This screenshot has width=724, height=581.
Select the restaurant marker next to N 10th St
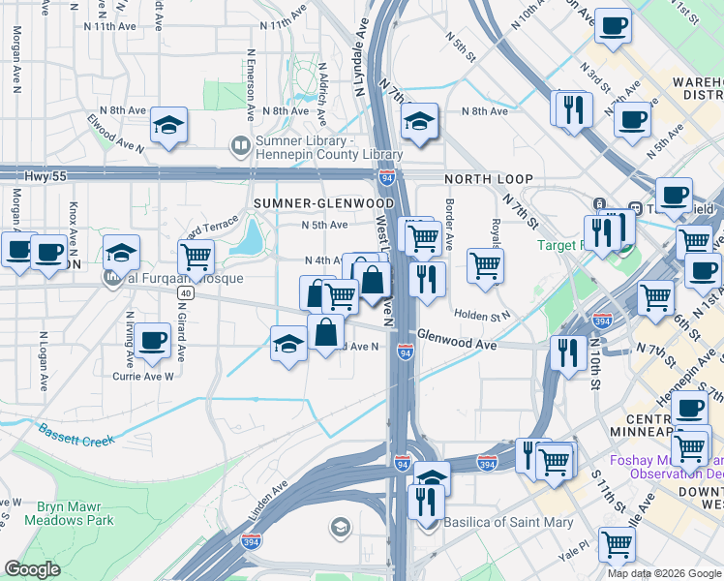[569, 353]
